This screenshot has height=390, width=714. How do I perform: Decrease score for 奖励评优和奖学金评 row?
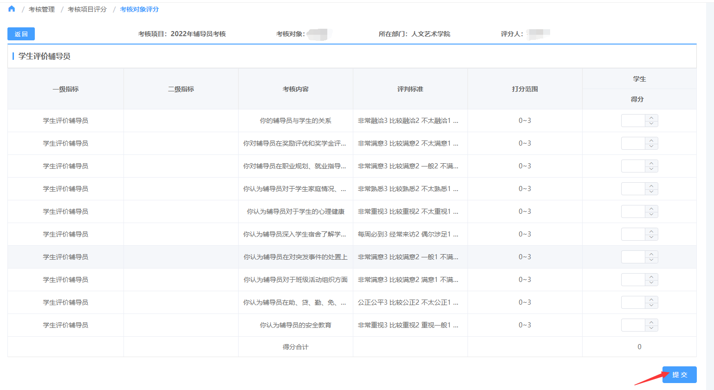point(651,147)
